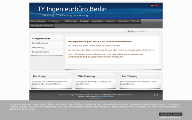192x120 pixels.
Task: Click the font size arrows in the footer
Action: (x=156, y=95)
